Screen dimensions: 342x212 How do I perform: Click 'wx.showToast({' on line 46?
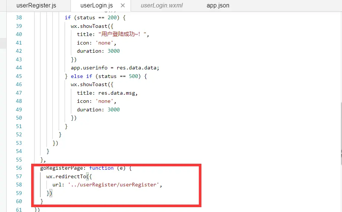click(92, 85)
